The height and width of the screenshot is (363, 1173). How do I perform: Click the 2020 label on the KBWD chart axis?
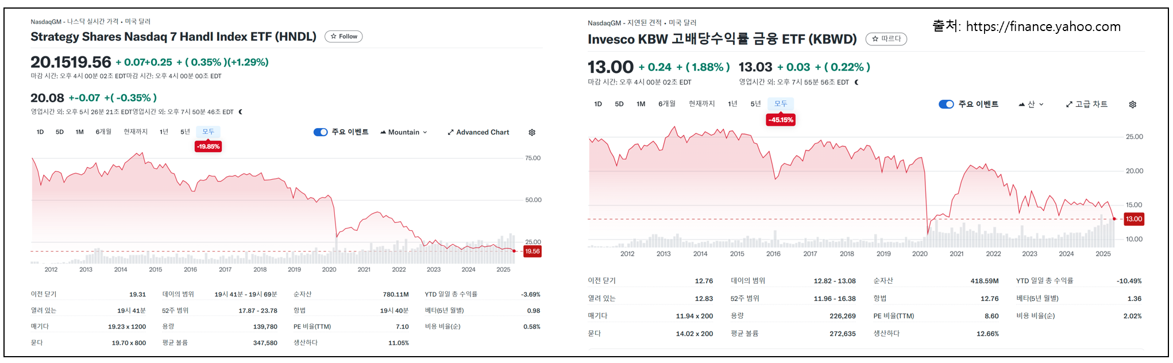[x=920, y=254]
